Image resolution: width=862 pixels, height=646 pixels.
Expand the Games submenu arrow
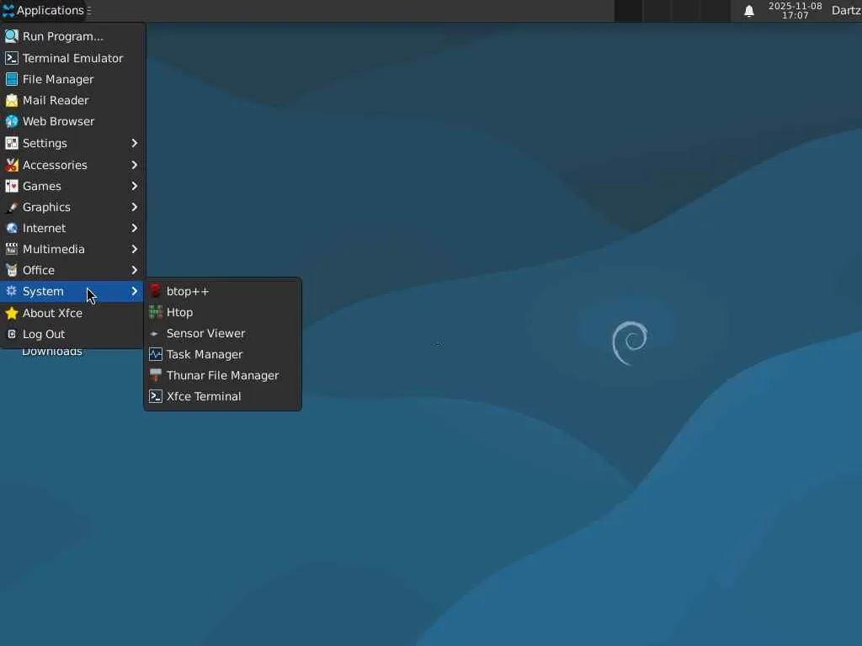[134, 186]
